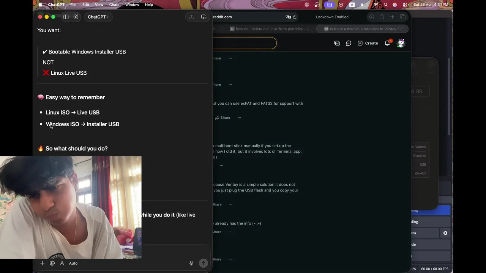Image resolution: width=486 pixels, height=273 pixels.
Task: Click the Reddit search box
Action: coord(245,43)
